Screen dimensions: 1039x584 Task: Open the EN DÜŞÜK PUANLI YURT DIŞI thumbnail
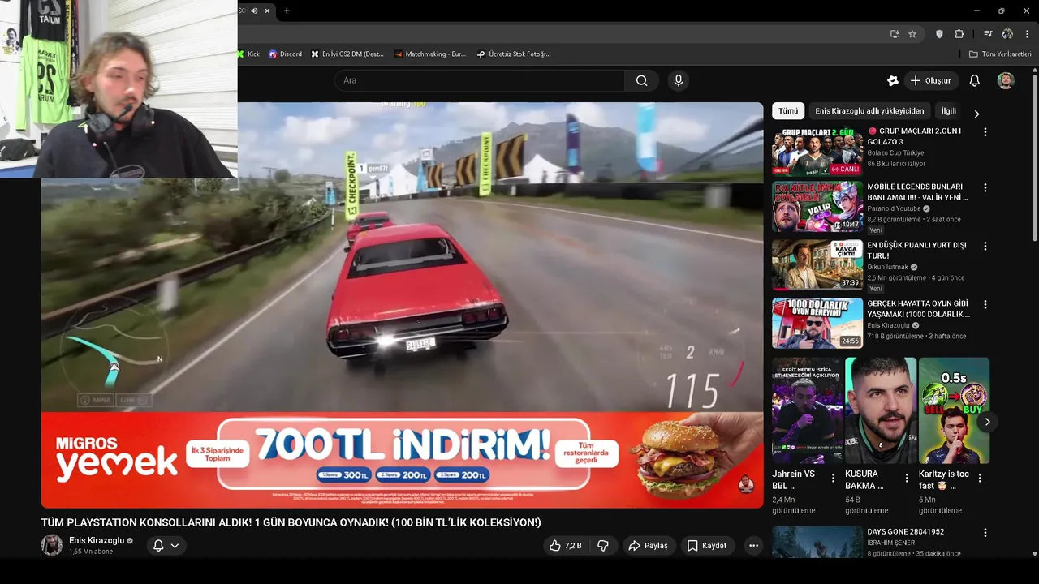(x=817, y=264)
